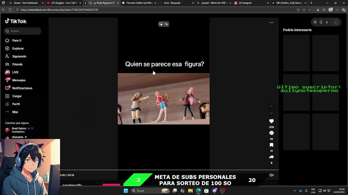Click the first top-right TikTok coin icon

click(315, 22)
